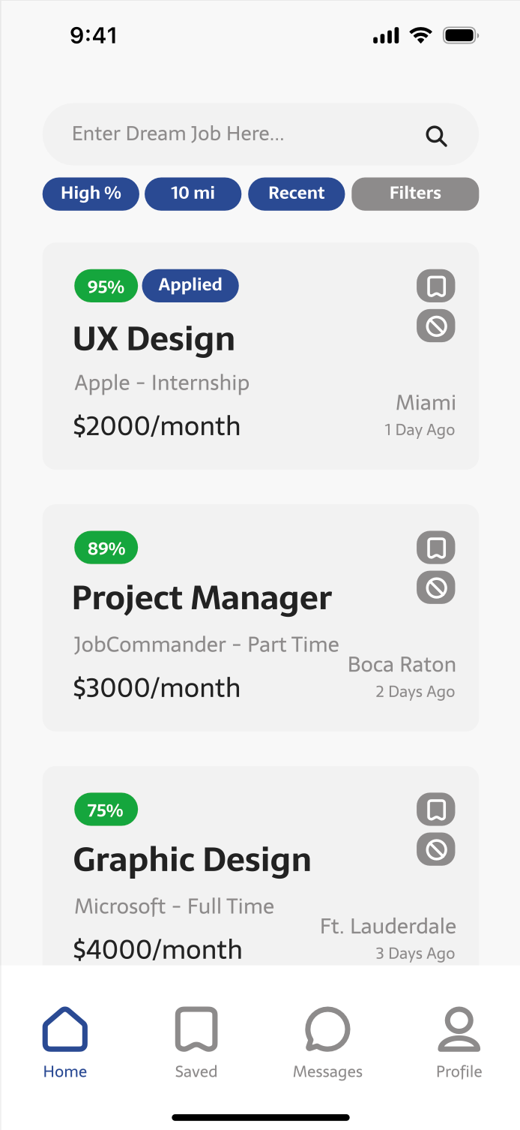Toggle the Recent sort chip
520x1130 pixels.
(x=296, y=194)
